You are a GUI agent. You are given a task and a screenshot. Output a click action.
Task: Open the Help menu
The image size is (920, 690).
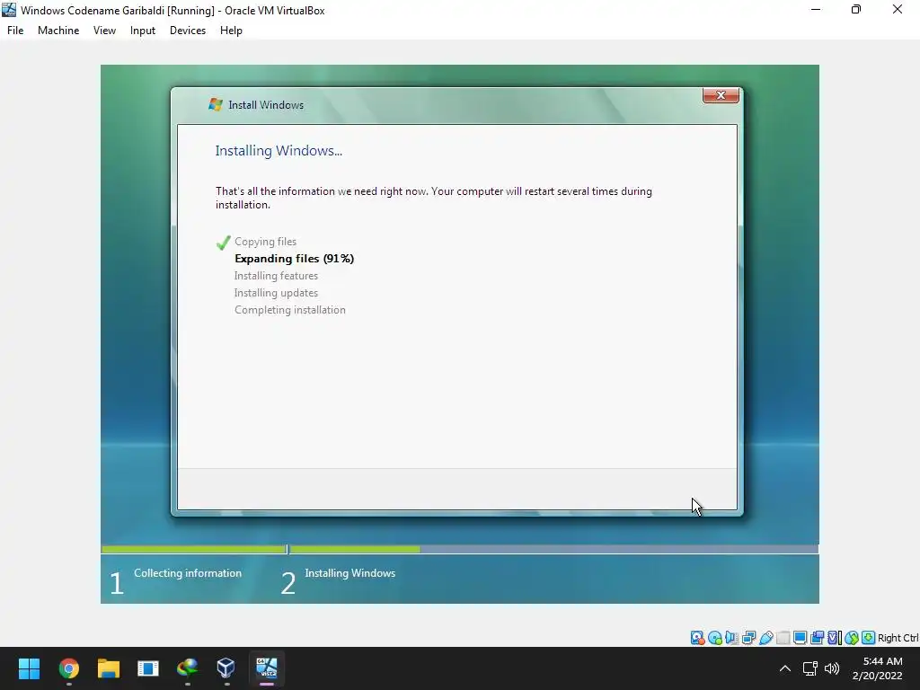click(231, 31)
